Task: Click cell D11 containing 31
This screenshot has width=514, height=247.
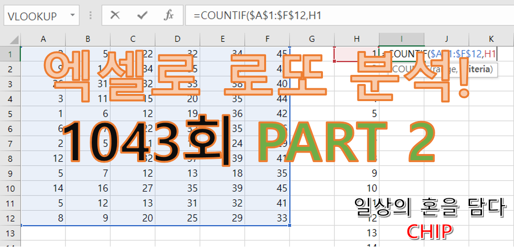Action: [x=177, y=203]
